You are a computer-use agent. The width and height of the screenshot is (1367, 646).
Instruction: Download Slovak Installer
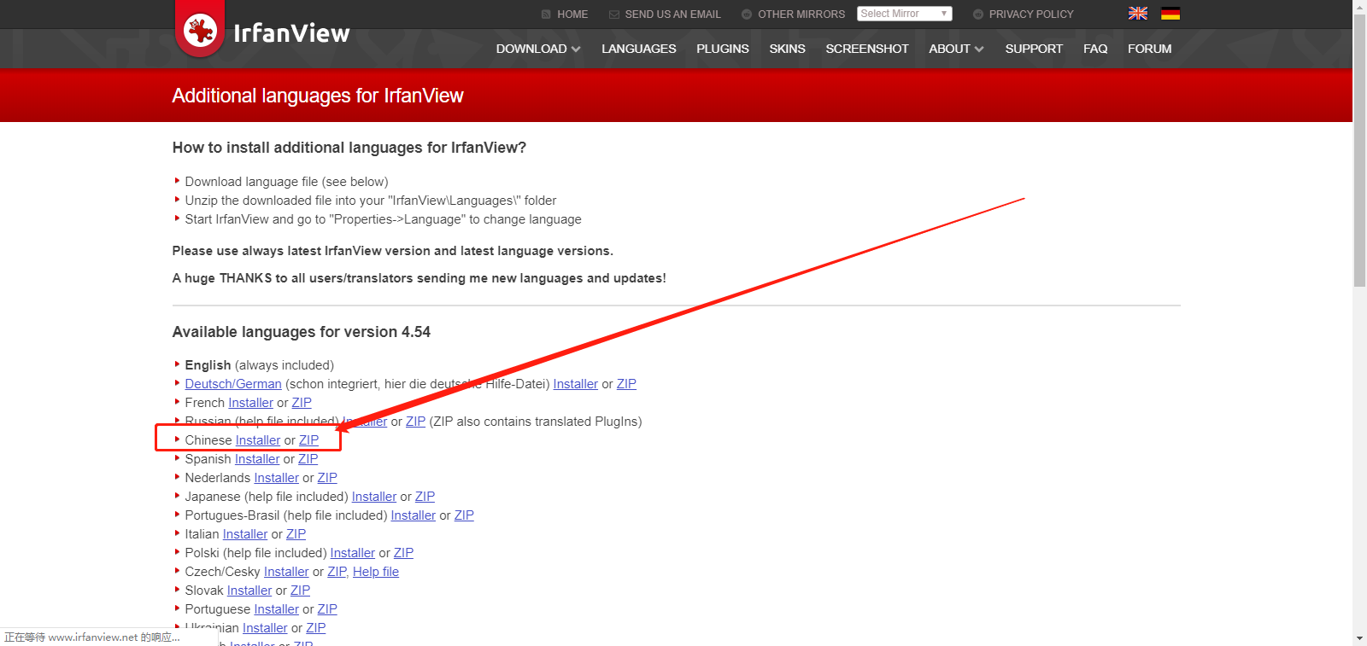tap(249, 591)
